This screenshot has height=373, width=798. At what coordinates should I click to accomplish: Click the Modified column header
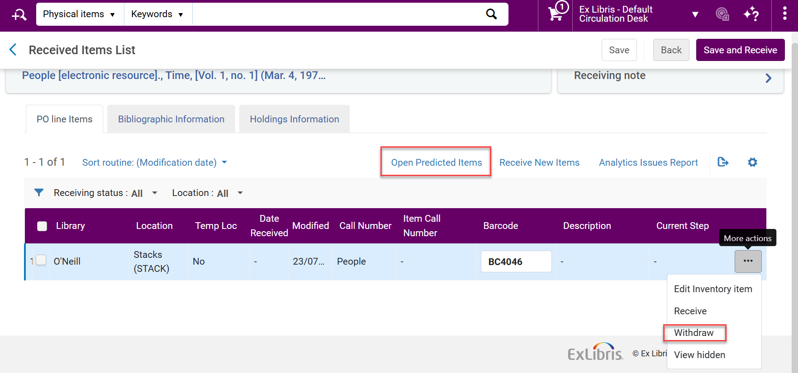click(310, 226)
